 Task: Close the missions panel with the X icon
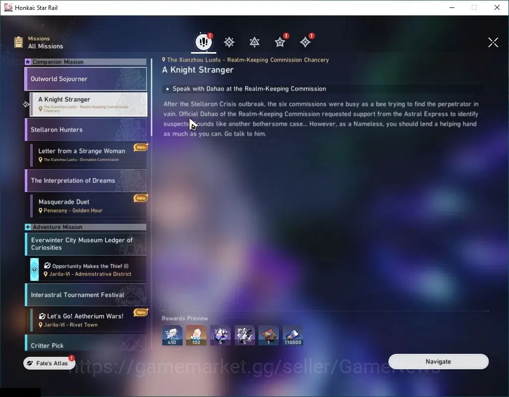pyautogui.click(x=493, y=42)
